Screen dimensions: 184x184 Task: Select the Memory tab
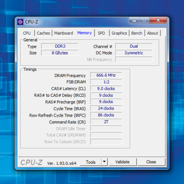[x=85, y=33]
